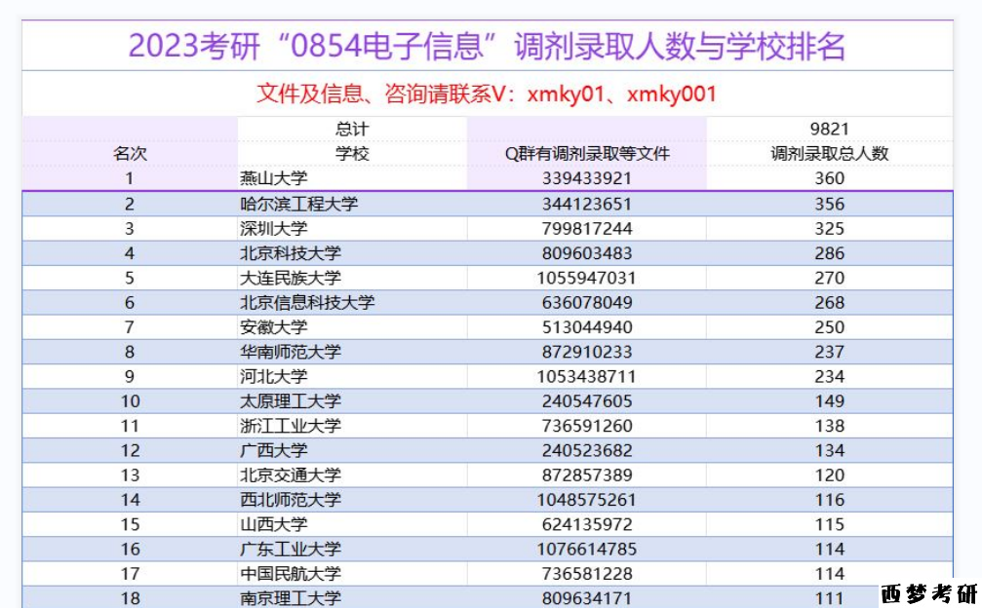The width and height of the screenshot is (982, 608).
Task: Select the count "325" in 深圳大学's row
Action: coord(829,228)
